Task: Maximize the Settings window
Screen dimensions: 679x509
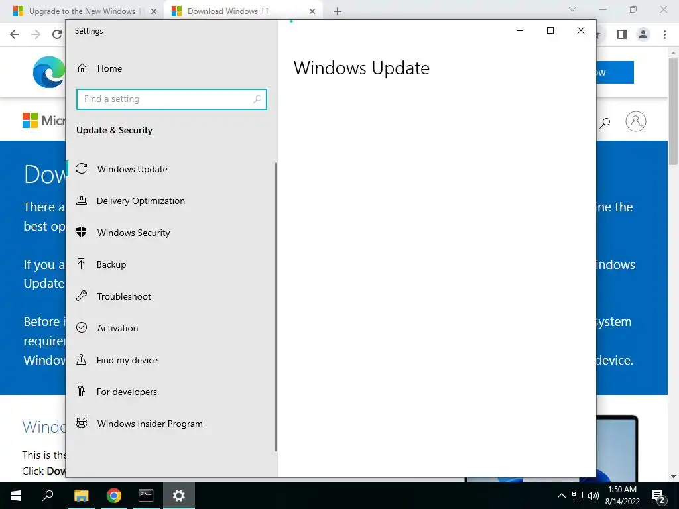Action: click(x=550, y=30)
